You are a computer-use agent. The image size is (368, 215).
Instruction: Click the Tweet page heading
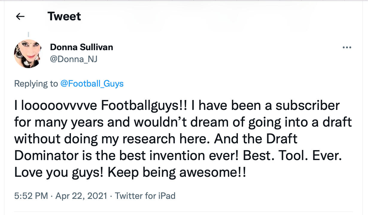(x=64, y=16)
